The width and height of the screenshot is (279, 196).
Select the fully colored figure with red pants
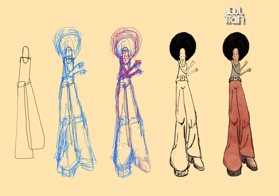point(240,104)
